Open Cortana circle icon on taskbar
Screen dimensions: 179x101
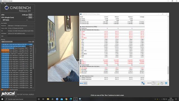pyautogui.click(x=39, y=99)
